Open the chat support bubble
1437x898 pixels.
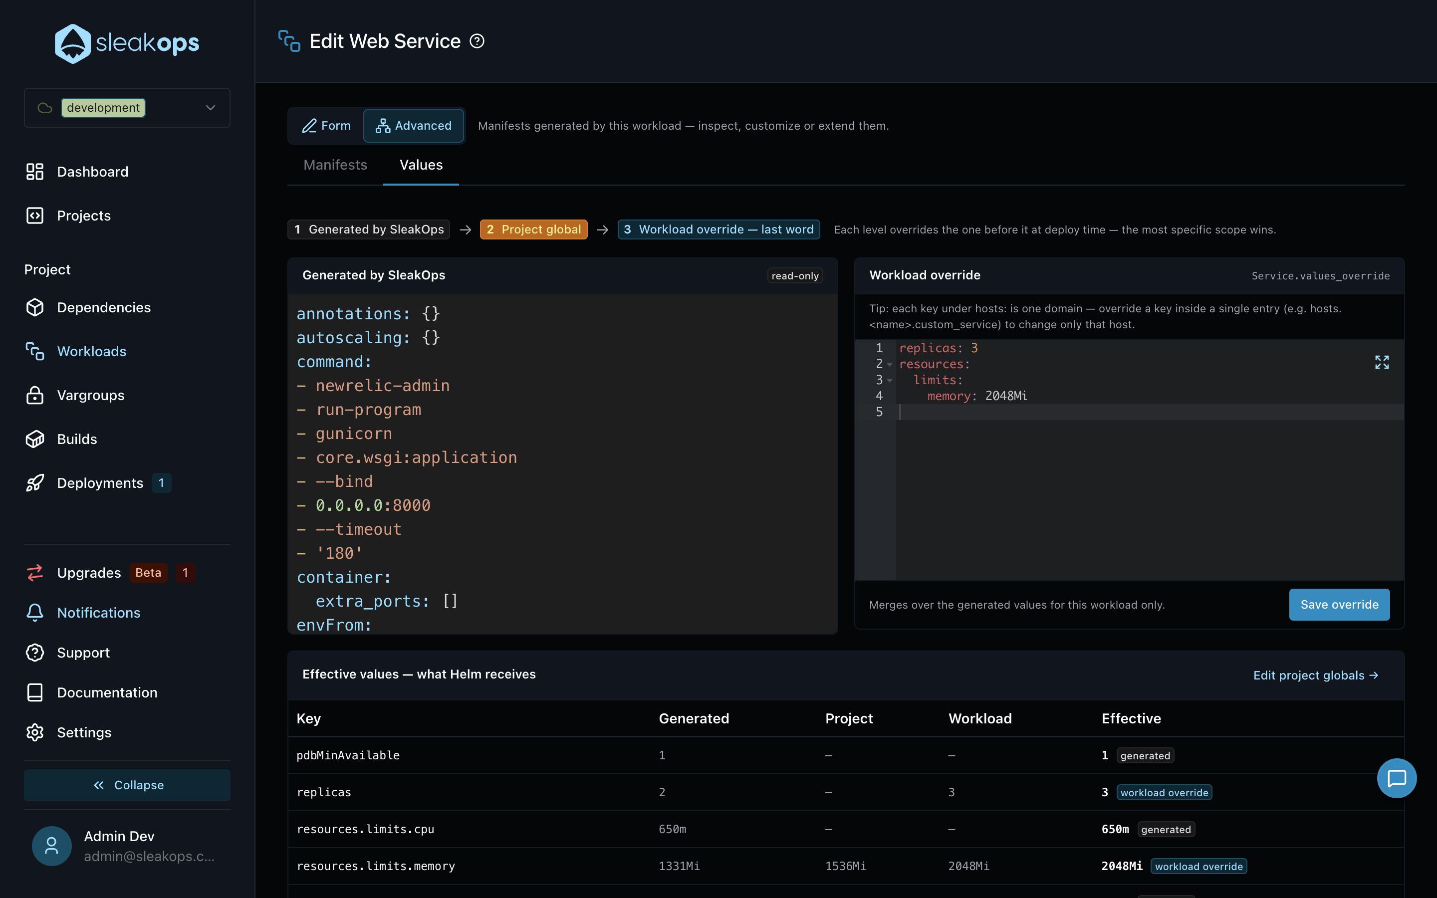click(x=1397, y=778)
